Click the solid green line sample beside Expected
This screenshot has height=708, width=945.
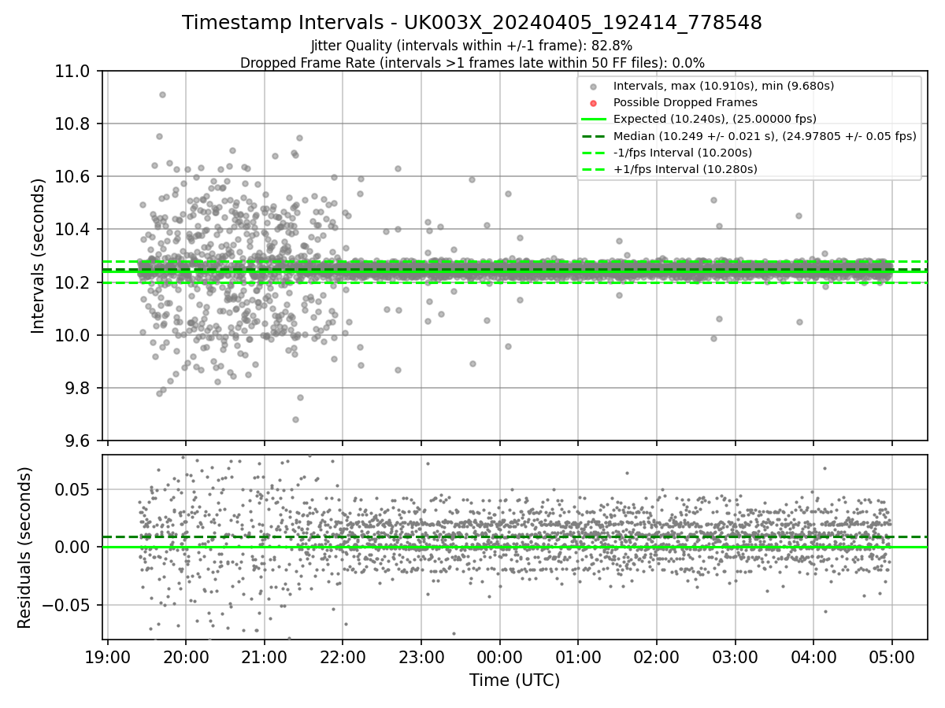(x=594, y=120)
